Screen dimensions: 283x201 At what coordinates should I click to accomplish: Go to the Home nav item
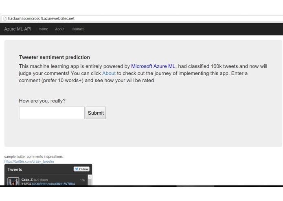[43, 29]
